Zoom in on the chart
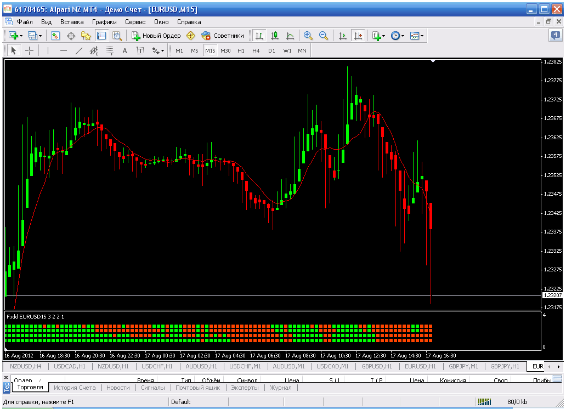Viewport: 566px width, 409px height. (x=308, y=36)
